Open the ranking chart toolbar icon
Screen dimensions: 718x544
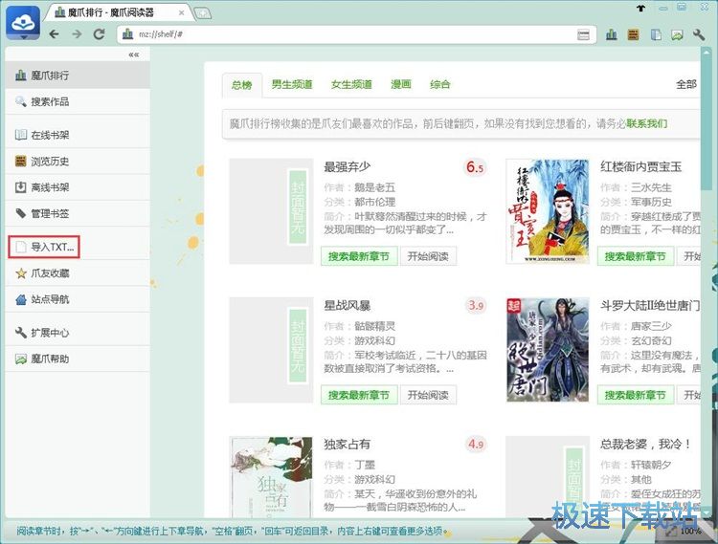click(612, 34)
